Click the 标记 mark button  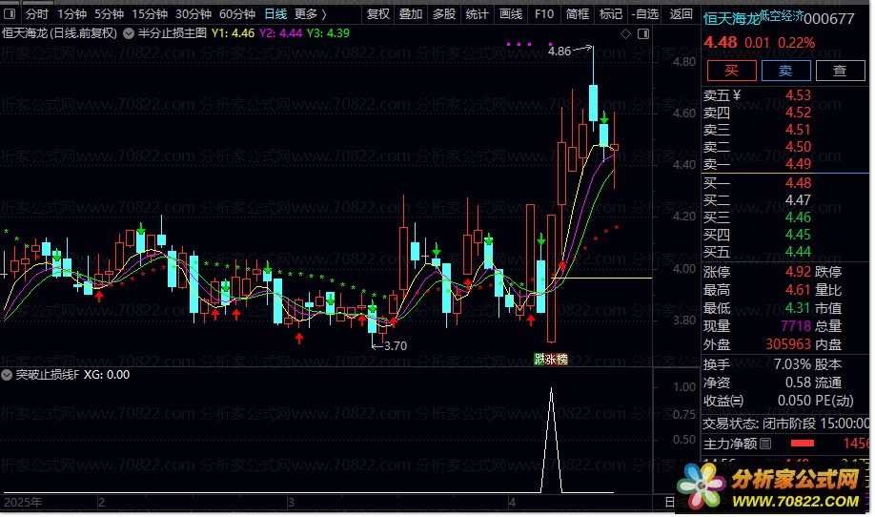point(610,14)
